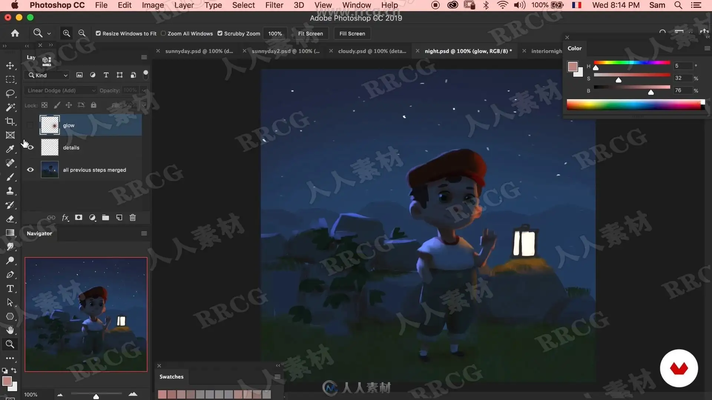
Task: Uncheck Resize Windows to Fit
Action: (98, 33)
